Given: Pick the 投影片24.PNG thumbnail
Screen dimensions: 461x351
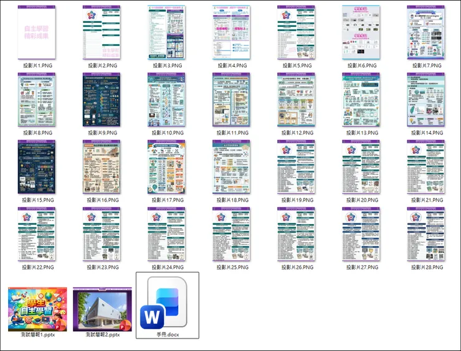Looking at the screenshot, I should click(x=166, y=234).
